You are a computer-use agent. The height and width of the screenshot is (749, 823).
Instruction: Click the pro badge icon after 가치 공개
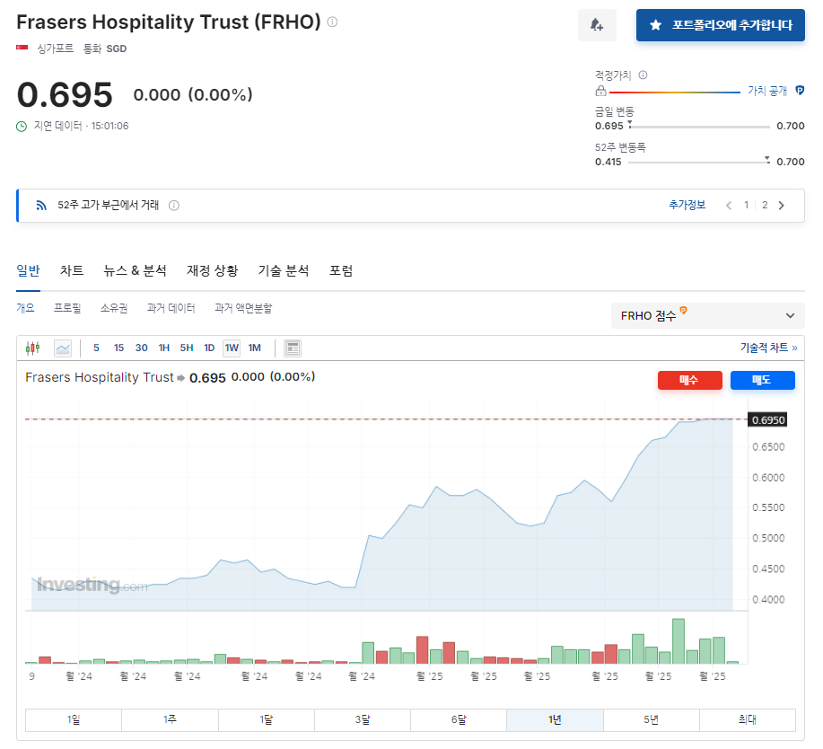(800, 91)
